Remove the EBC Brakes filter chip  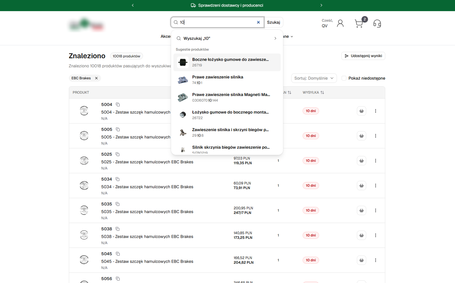96,78
